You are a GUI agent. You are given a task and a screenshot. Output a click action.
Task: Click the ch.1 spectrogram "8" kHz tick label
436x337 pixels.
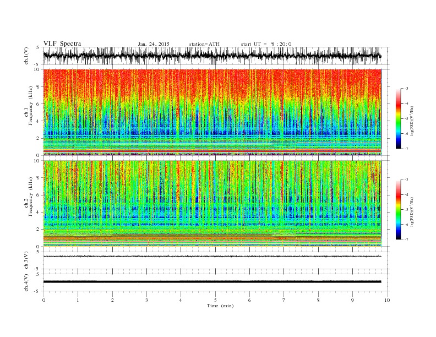pyautogui.click(x=39, y=87)
